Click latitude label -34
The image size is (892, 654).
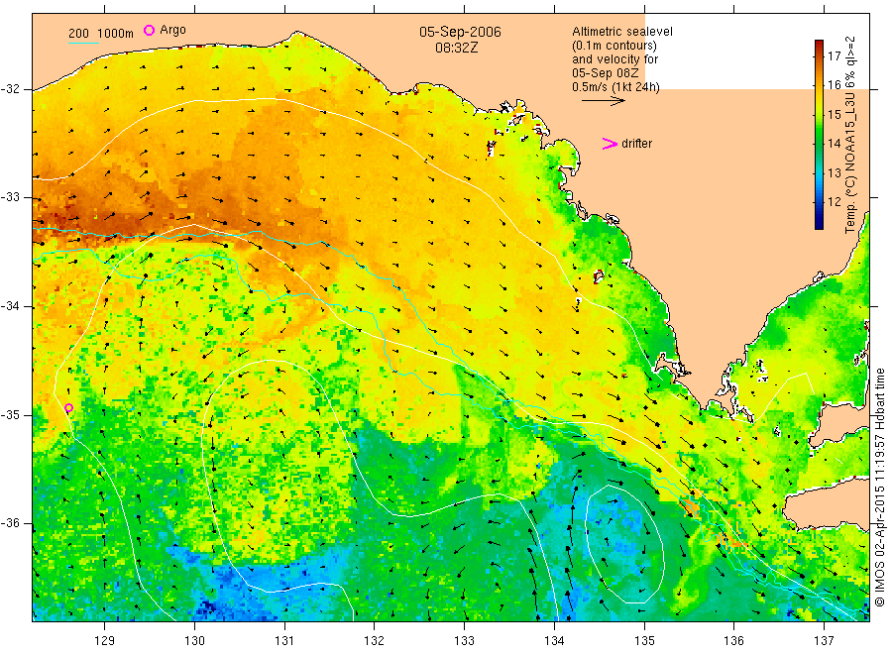(x=10, y=306)
